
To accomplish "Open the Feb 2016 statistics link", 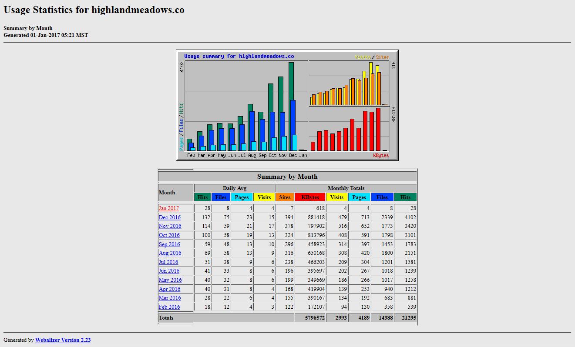I will [169, 307].
